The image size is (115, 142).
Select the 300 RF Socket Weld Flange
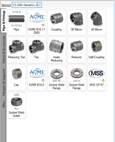pyautogui.click(x=57, y=78)
